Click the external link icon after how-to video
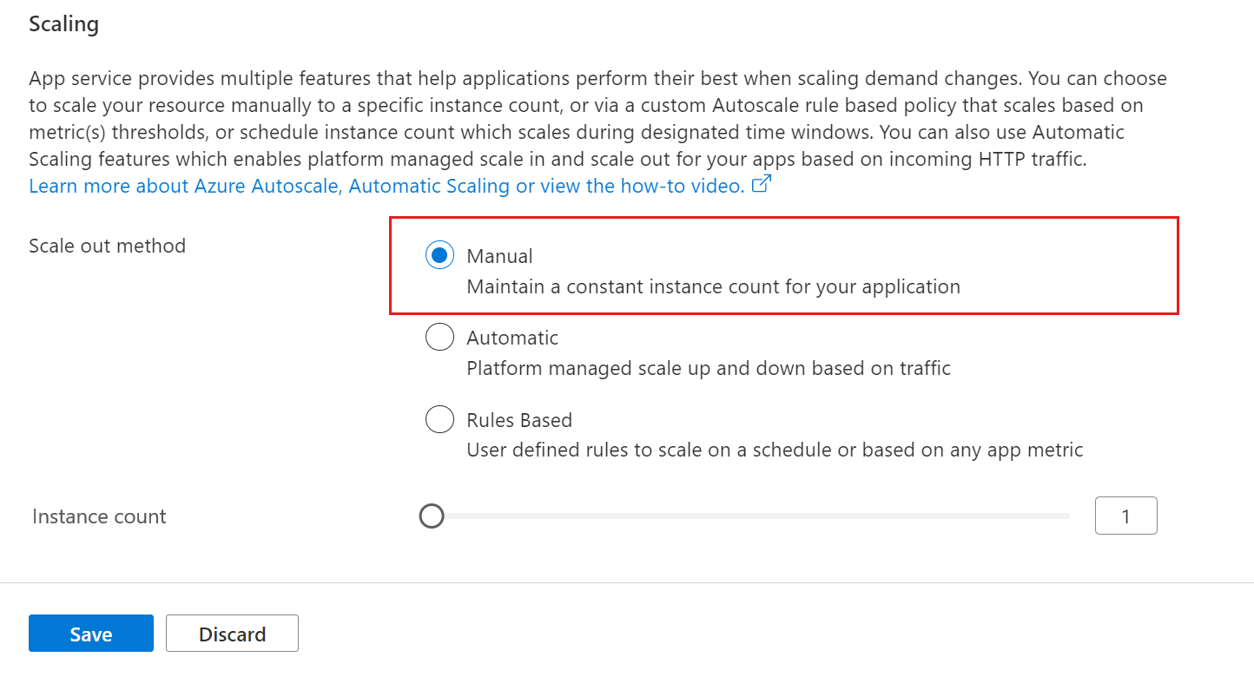The image size is (1254, 690). 761,185
